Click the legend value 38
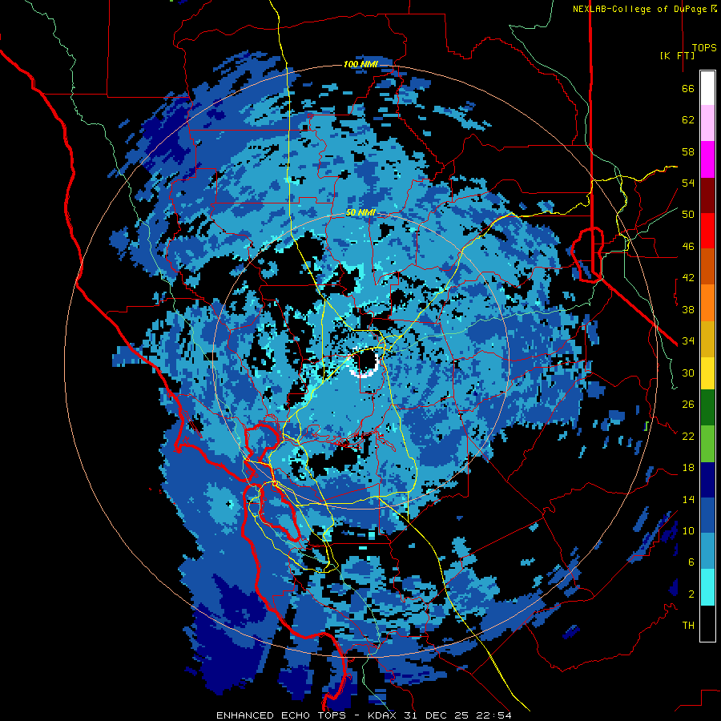 (x=688, y=309)
